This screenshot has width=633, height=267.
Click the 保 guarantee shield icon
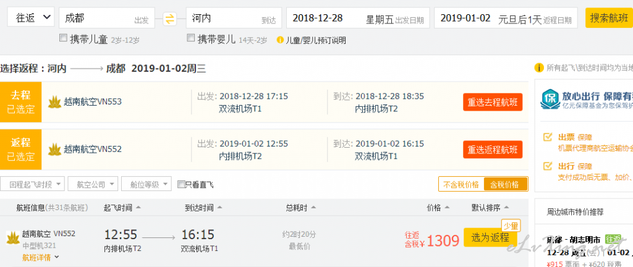pyautogui.click(x=550, y=100)
